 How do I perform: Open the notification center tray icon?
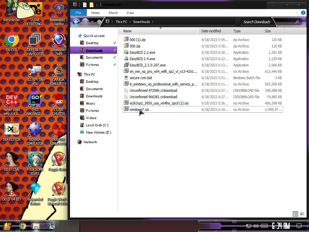299,226
